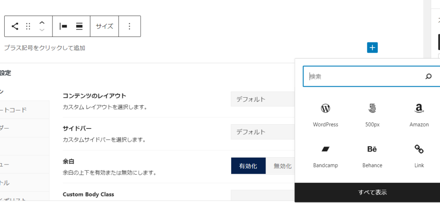Image resolution: width=440 pixels, height=203 pixels.
Task: Disable padding with the 無効化 toggle
Action: tap(282, 166)
